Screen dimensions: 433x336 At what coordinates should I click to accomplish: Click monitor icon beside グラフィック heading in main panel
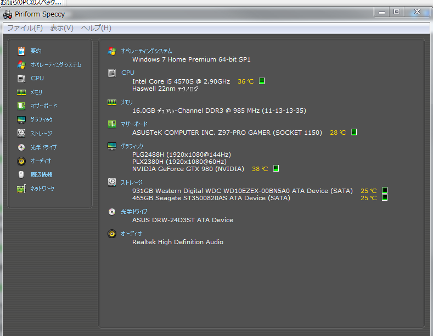click(112, 146)
